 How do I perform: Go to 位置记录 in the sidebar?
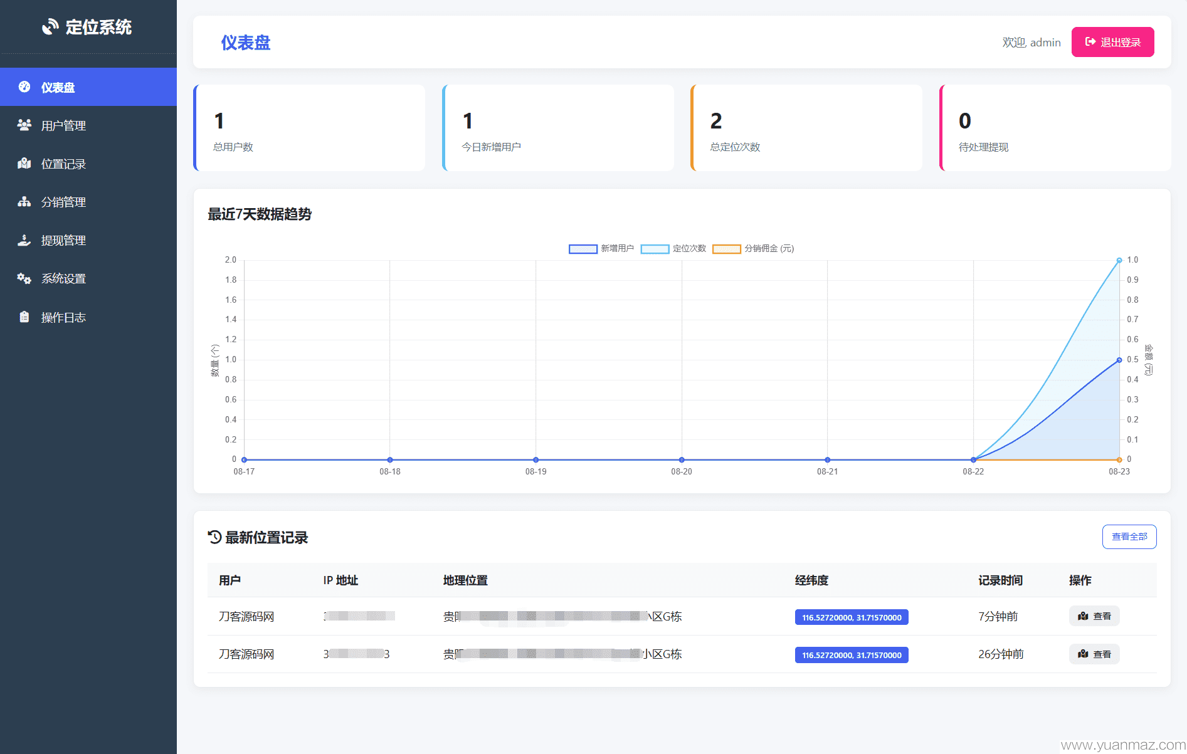pyautogui.click(x=88, y=164)
